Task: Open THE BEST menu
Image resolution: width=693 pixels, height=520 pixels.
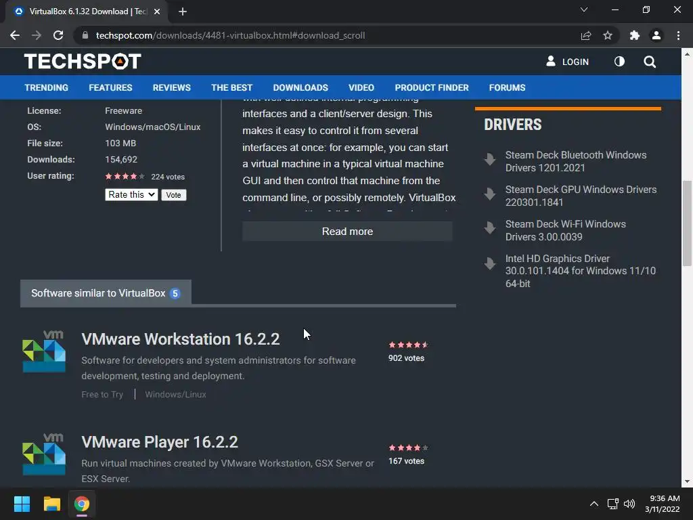Action: click(231, 87)
